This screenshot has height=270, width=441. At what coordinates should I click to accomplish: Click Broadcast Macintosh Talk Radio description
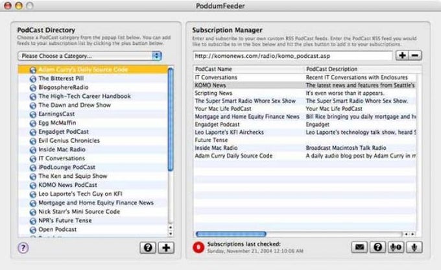coord(346,148)
